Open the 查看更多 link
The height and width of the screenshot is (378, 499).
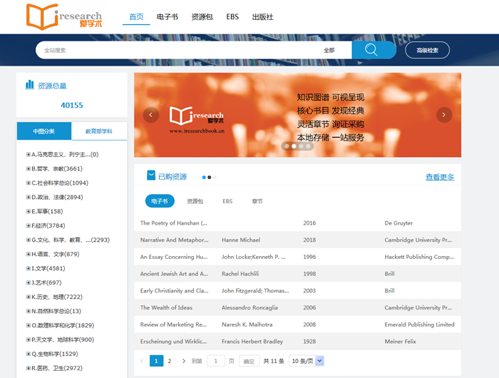tap(440, 177)
